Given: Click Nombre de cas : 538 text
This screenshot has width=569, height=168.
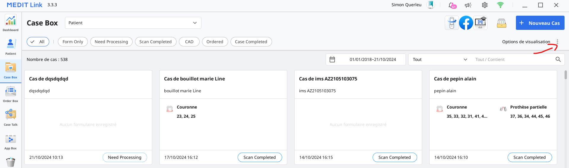Looking at the screenshot, I should [47, 59].
